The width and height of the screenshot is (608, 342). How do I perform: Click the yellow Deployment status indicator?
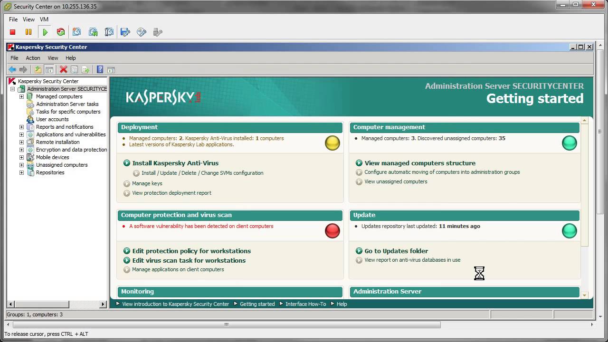click(332, 143)
